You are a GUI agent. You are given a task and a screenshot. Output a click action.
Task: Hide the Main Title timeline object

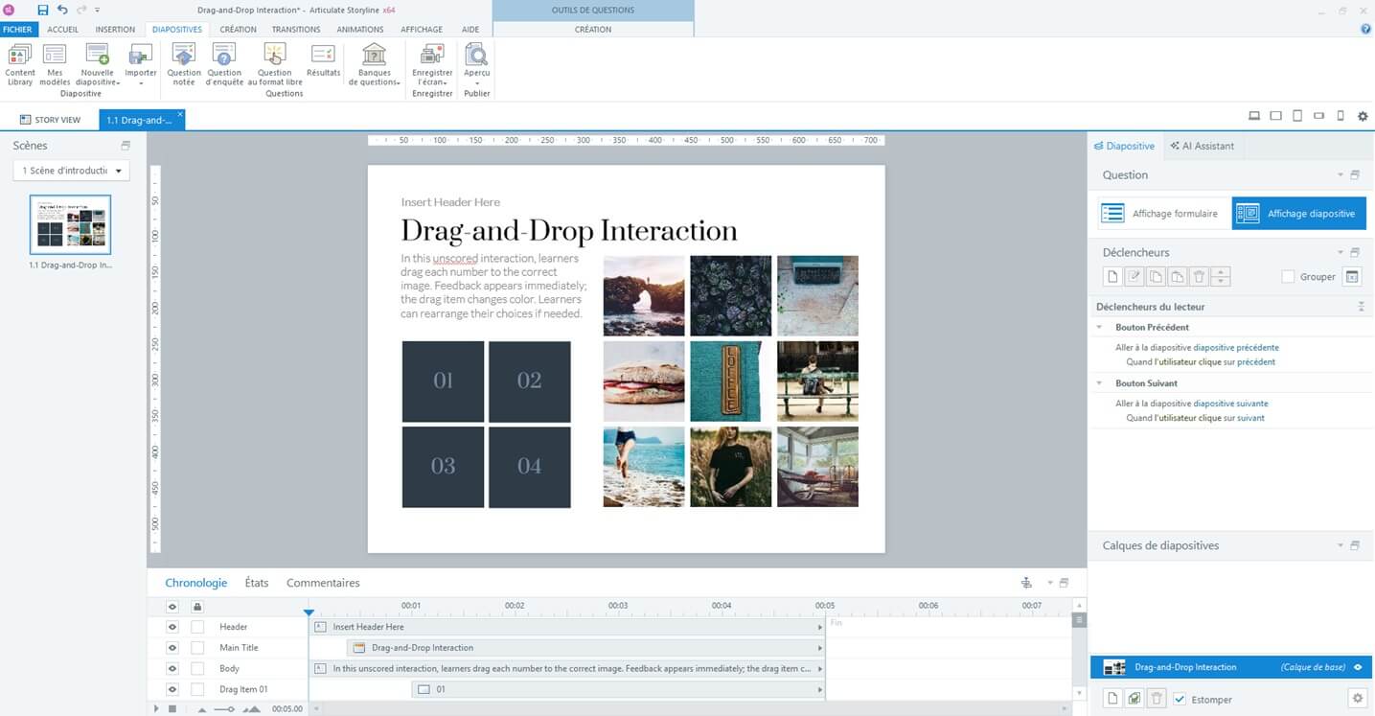click(x=172, y=648)
